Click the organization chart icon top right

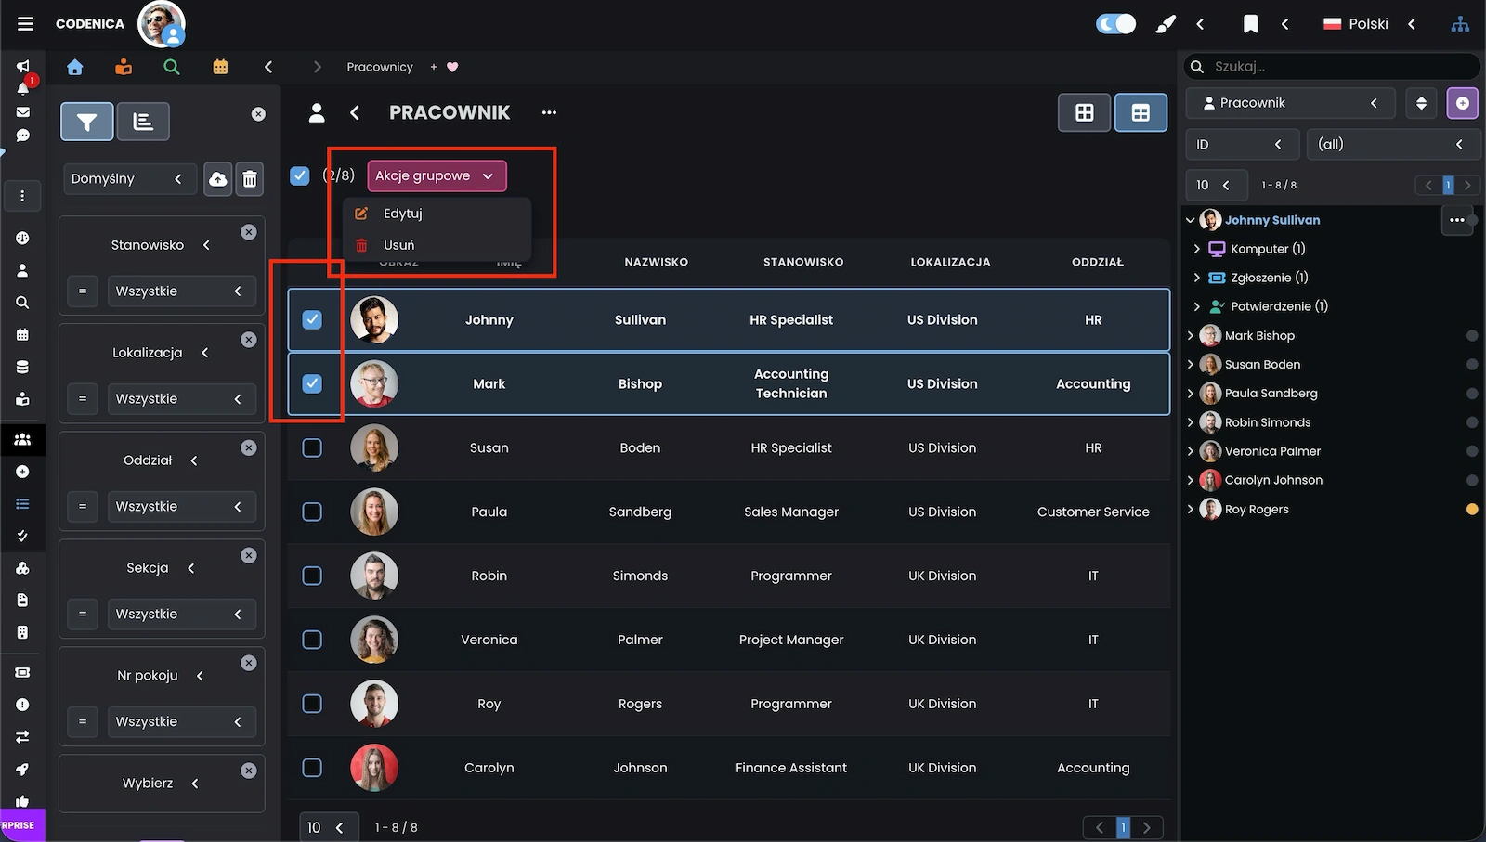pyautogui.click(x=1460, y=24)
